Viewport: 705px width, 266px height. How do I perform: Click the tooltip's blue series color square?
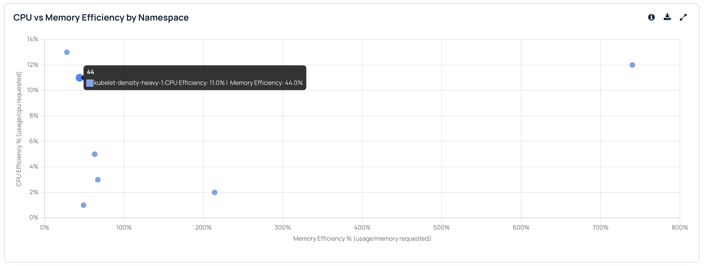pyautogui.click(x=90, y=83)
